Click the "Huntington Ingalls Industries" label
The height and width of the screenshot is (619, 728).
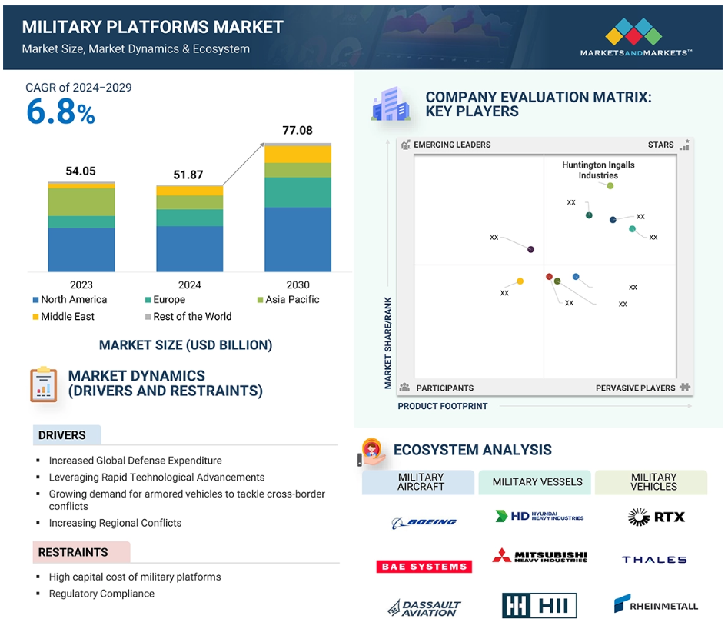click(598, 170)
